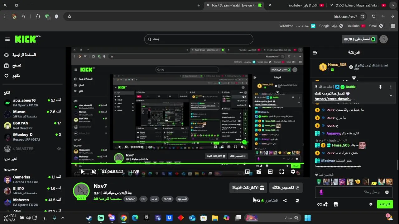399x224 pixels.
Task: Toggle mini player clip icon
Action: (259, 172)
